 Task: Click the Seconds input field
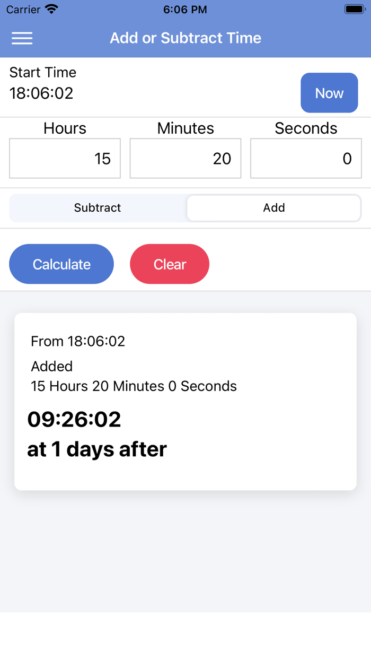point(306,158)
